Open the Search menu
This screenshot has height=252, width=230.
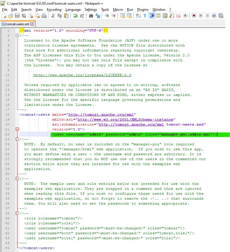pyautogui.click(x=26, y=10)
